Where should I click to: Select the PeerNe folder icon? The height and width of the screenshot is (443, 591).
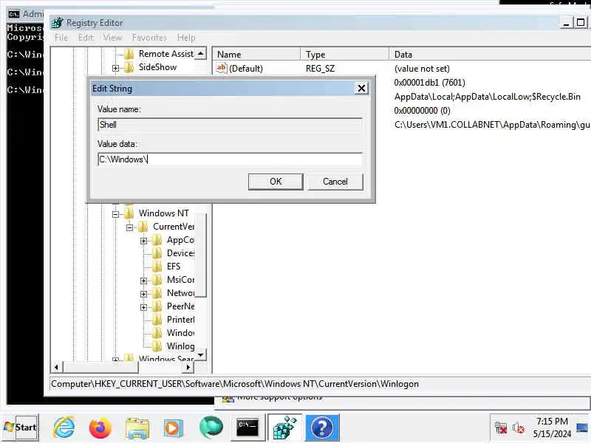click(x=157, y=306)
